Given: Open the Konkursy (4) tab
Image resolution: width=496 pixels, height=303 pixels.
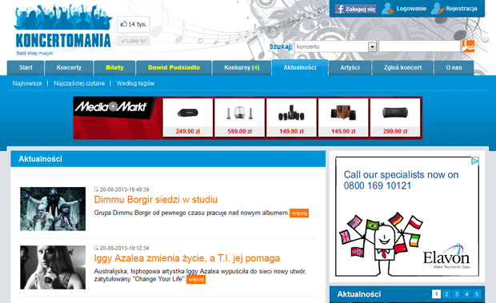Looking at the screenshot, I should point(242,68).
